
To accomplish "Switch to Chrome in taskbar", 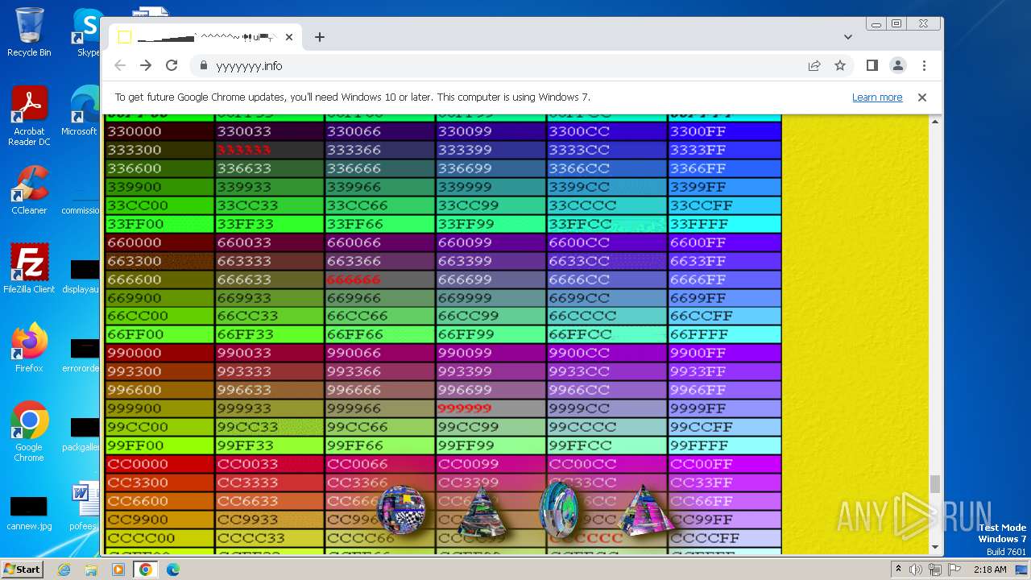I will point(146,570).
